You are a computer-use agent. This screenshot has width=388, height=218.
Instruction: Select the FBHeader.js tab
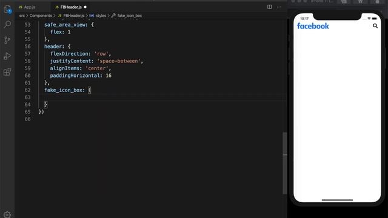point(71,7)
